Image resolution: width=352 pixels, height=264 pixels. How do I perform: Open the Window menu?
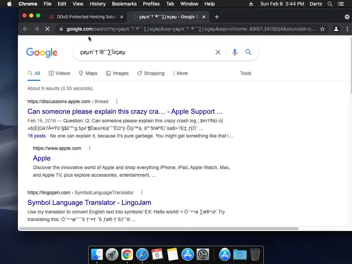pyautogui.click(x=189, y=4)
